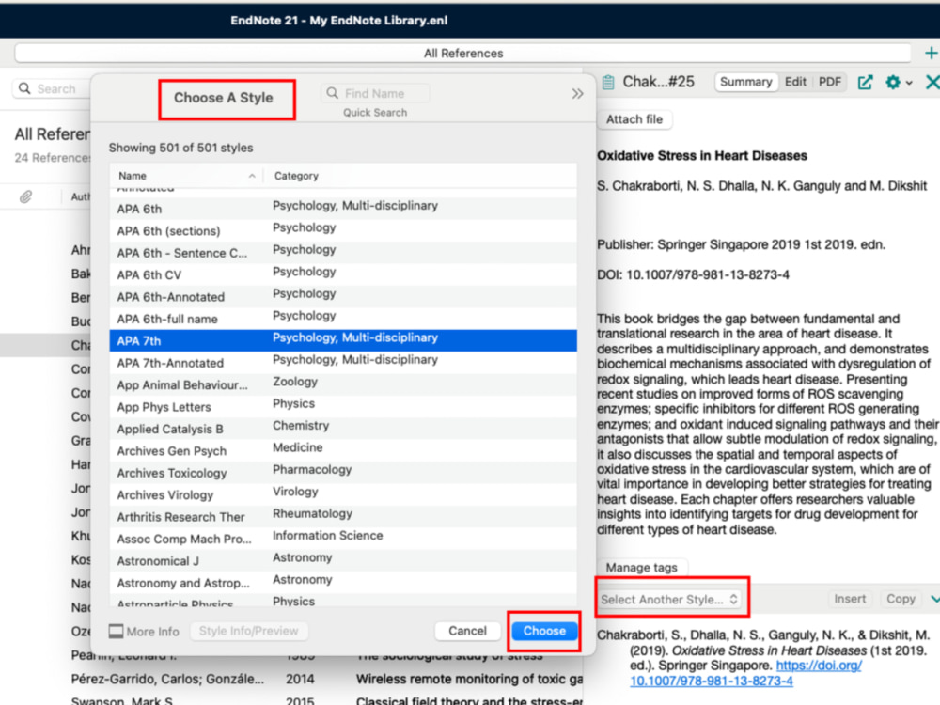The height and width of the screenshot is (705, 940).
Task: Select the APA 6th - Sentence C... style
Action: tap(343, 252)
